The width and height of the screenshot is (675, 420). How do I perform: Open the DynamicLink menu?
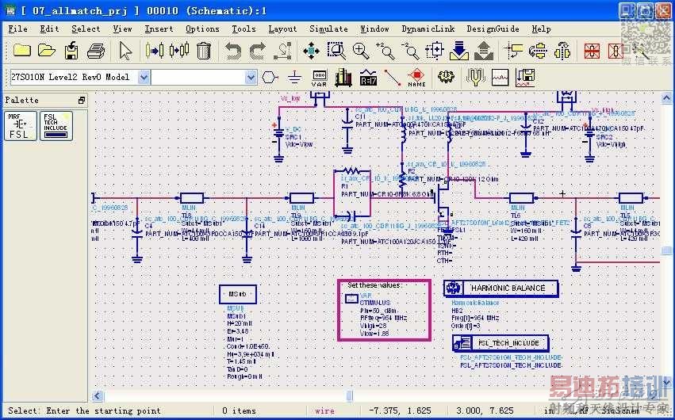click(x=428, y=29)
